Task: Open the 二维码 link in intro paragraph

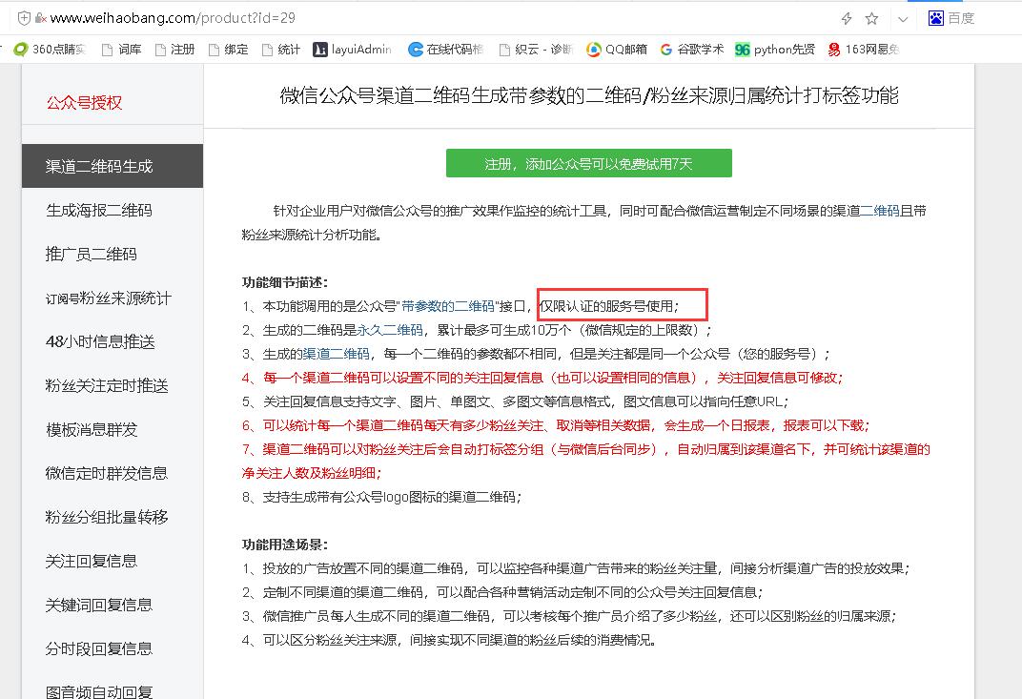Action: click(880, 211)
